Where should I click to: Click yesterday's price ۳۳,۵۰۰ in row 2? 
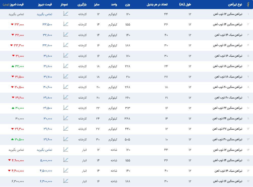click(x=47, y=24)
